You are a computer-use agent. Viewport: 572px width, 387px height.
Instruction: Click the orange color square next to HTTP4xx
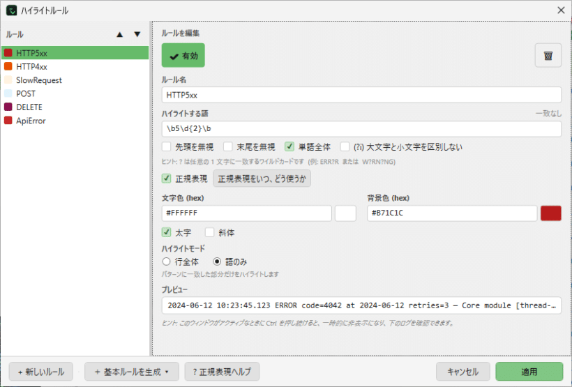pyautogui.click(x=8, y=66)
